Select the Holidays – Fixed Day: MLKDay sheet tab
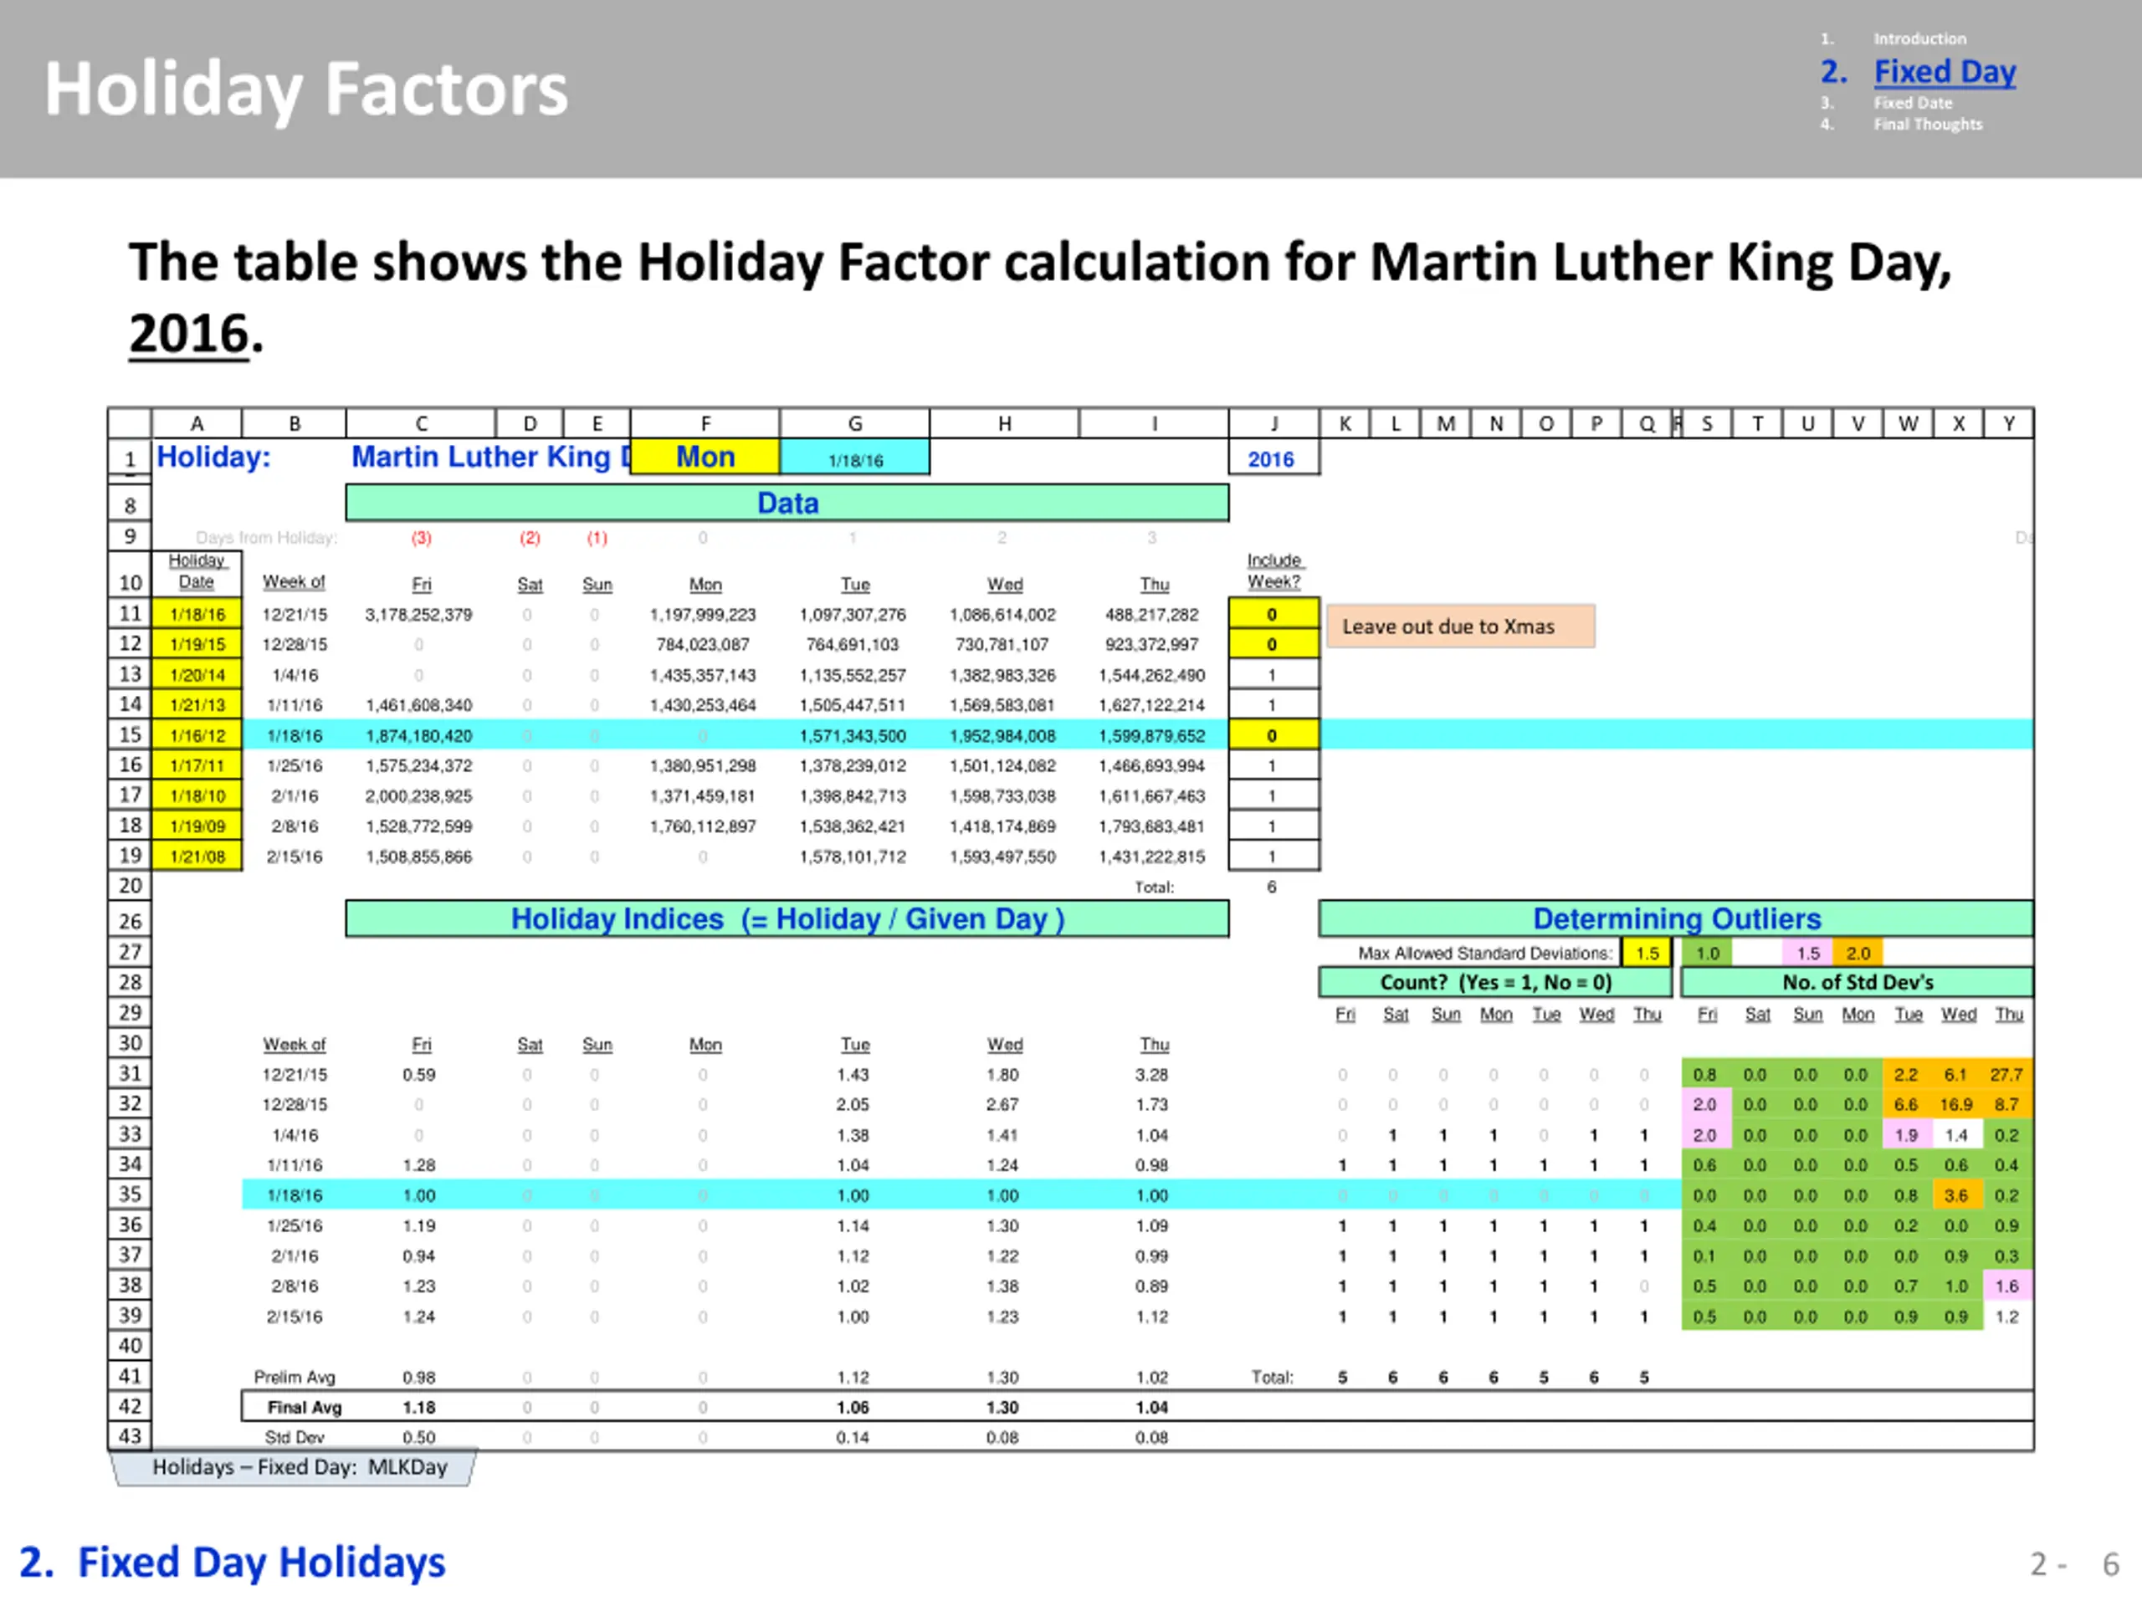The width and height of the screenshot is (2142, 1606). [x=295, y=1468]
